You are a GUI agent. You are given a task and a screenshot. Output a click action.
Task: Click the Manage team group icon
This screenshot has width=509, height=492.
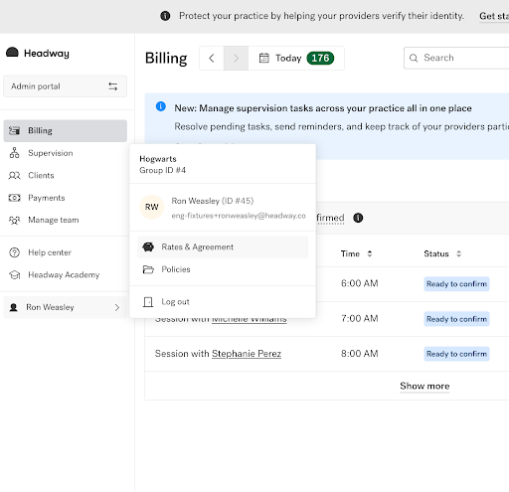14,220
